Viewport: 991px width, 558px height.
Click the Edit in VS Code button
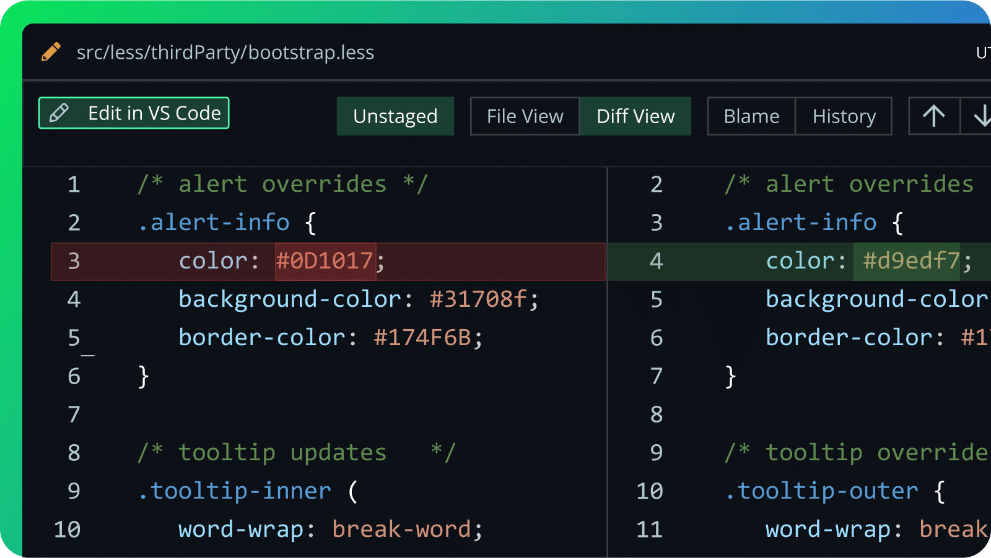[x=133, y=113]
